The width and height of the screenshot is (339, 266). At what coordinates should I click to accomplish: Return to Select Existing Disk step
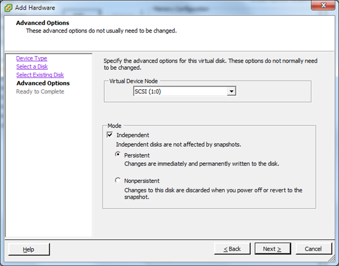[x=40, y=75]
